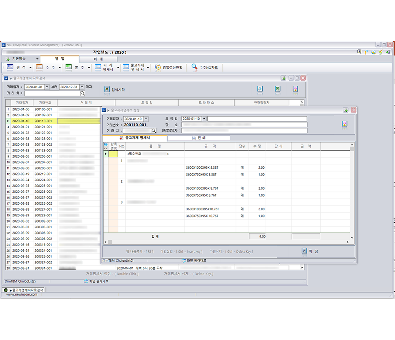Click the dialog's horizontal scrollbar right arrow
This screenshot has width=395, height=340.
point(347,242)
